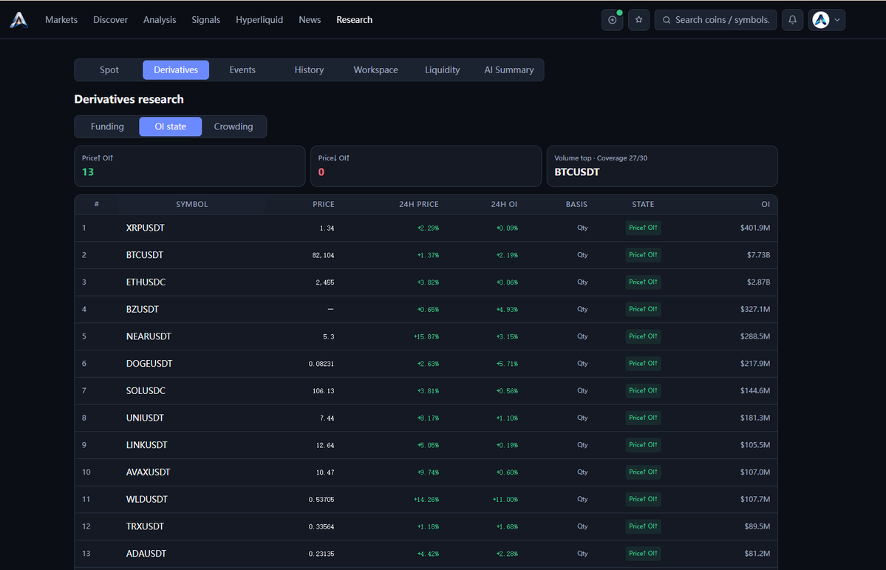The image size is (886, 570).
Task: Click the Price↓ OI↑ summary card showing 0
Action: click(x=426, y=166)
